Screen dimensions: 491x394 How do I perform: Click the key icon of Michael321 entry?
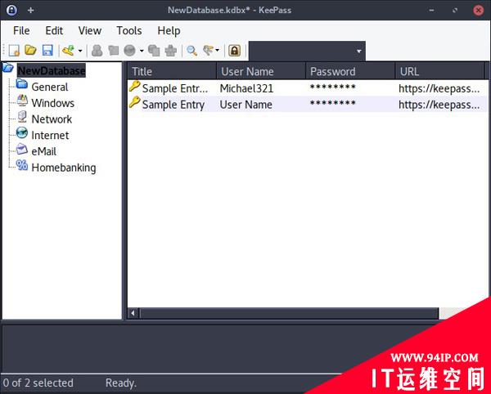pyautogui.click(x=134, y=87)
